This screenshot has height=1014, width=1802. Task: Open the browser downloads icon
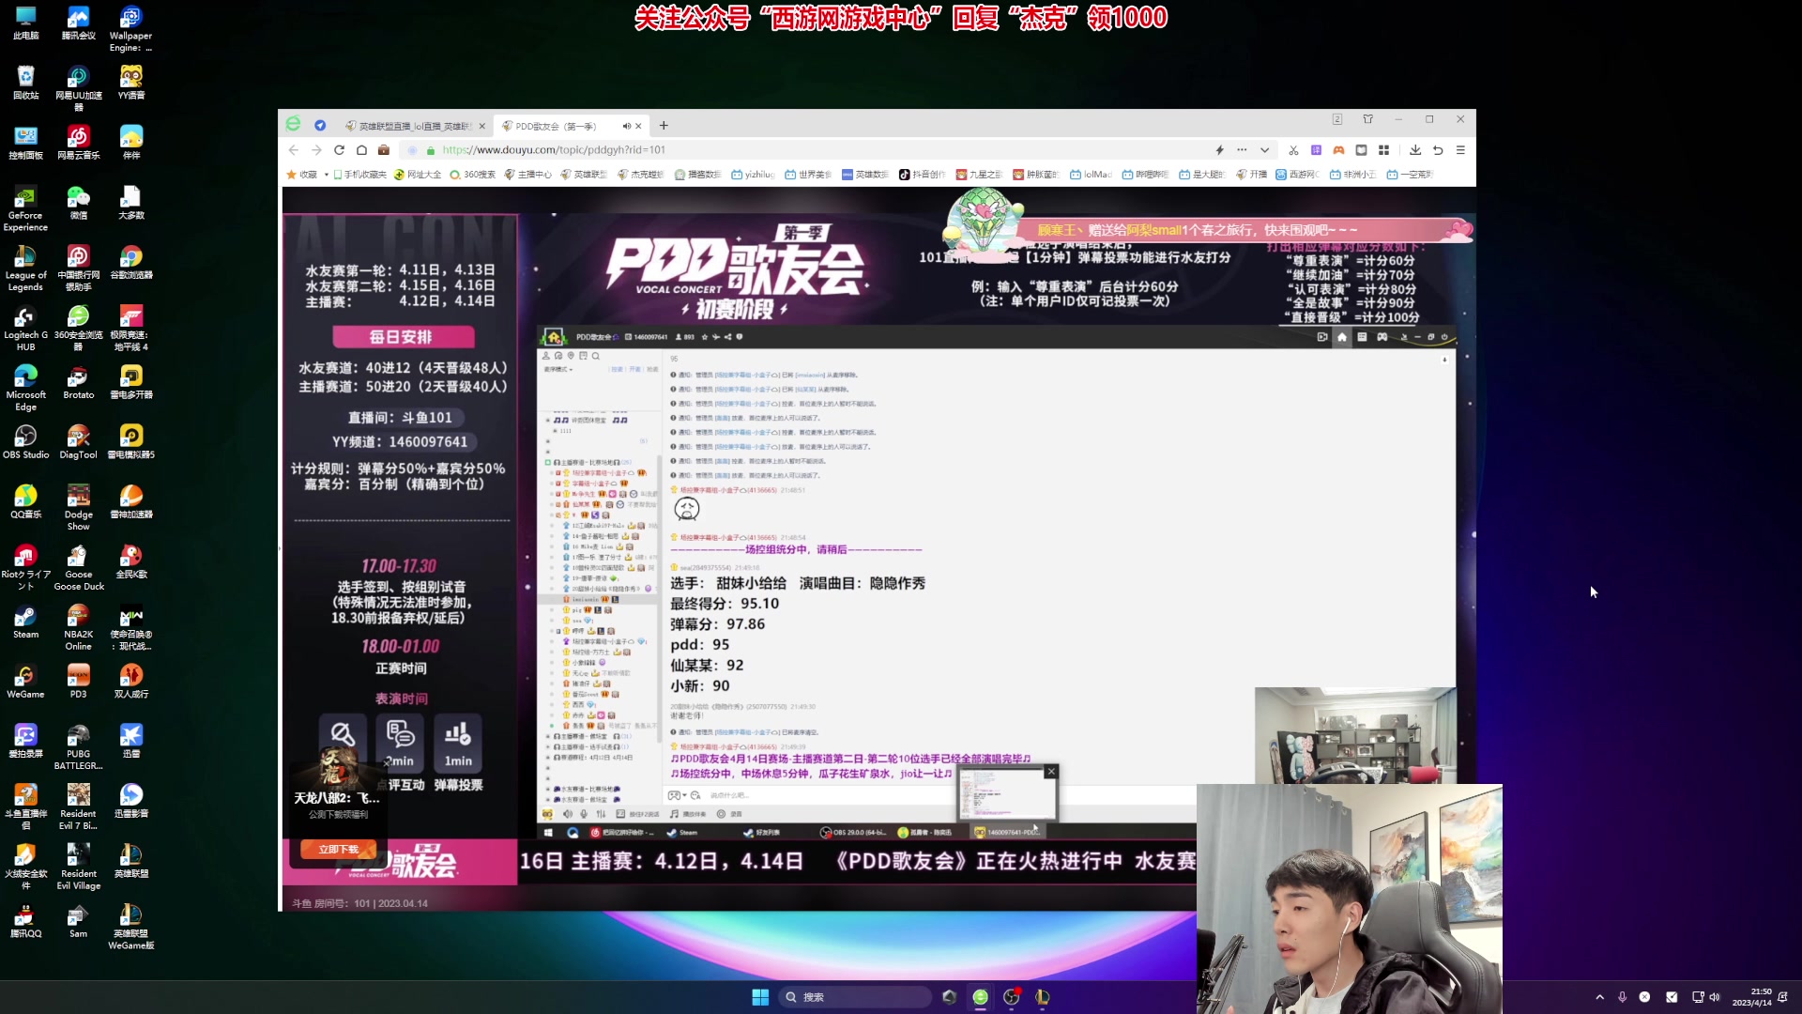point(1415,149)
